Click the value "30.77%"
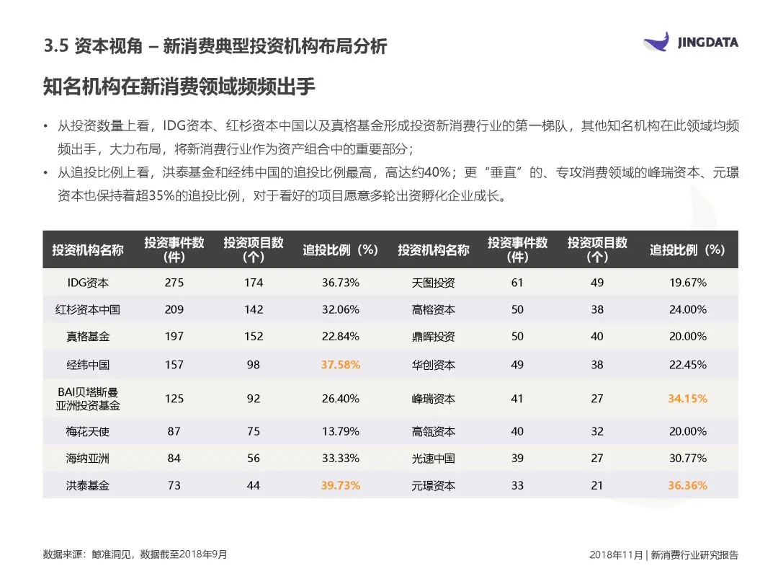The height and width of the screenshot is (584, 778). tap(687, 458)
